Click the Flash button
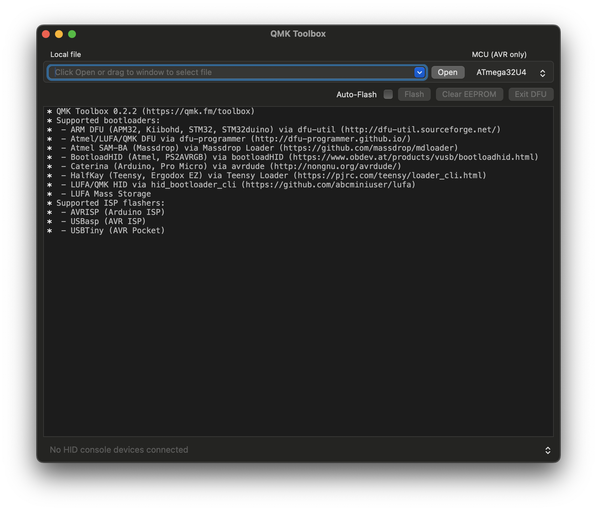The image size is (597, 511). coord(414,94)
